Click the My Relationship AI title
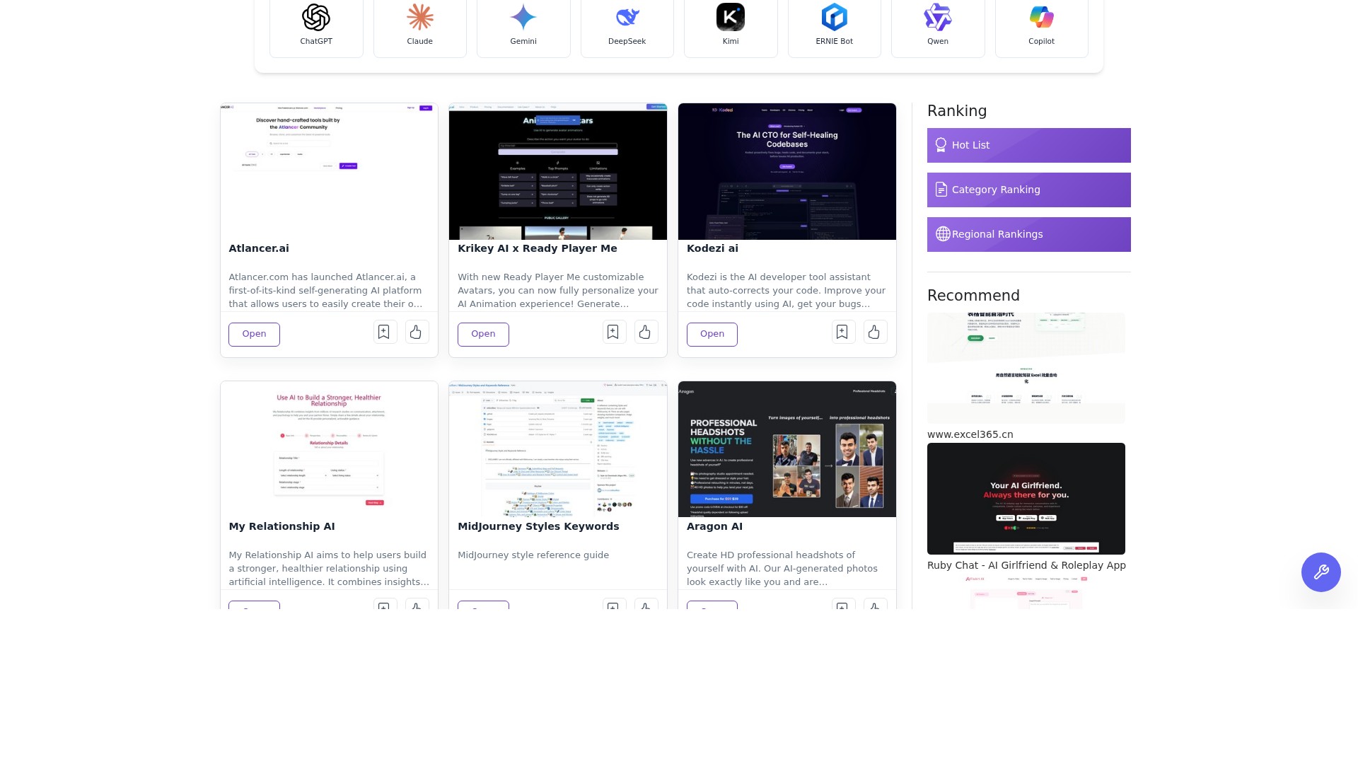 [282, 526]
